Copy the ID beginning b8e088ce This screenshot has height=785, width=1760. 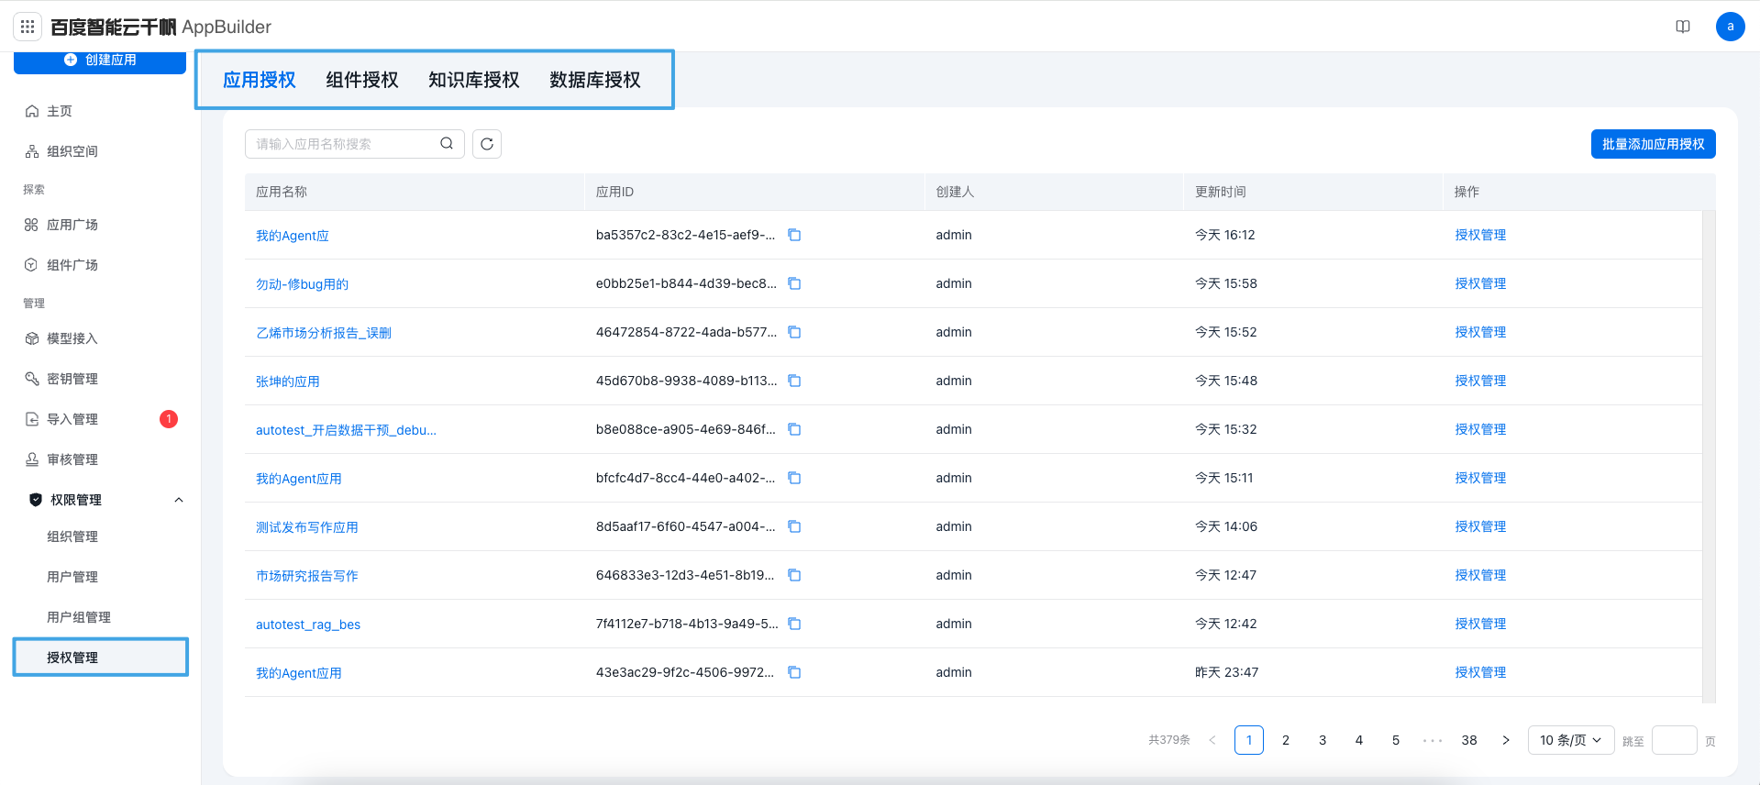(x=794, y=429)
